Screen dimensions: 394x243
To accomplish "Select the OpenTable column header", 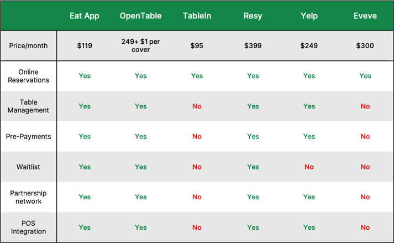I will tap(140, 16).
